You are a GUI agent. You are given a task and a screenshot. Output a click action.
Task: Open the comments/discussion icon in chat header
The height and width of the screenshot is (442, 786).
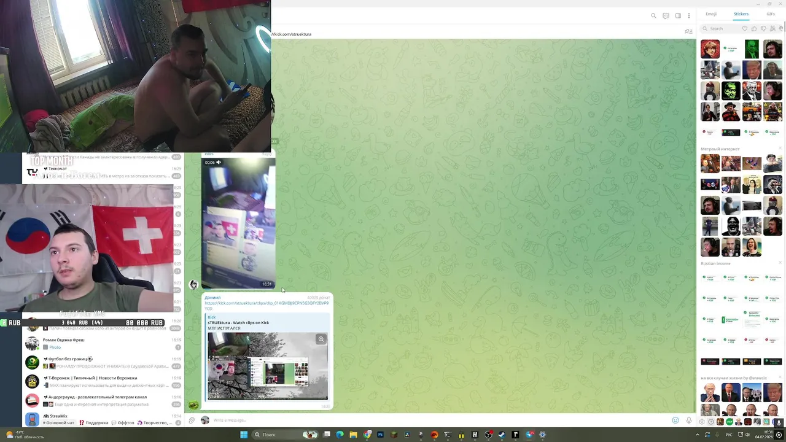(666, 16)
